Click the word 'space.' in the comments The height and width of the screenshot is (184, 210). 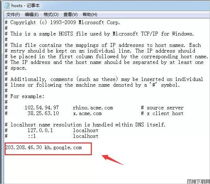18,68
